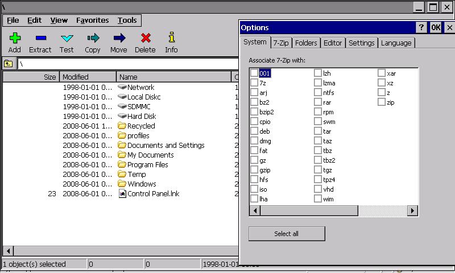Check the tar file association
455x273 pixels.
click(318, 131)
